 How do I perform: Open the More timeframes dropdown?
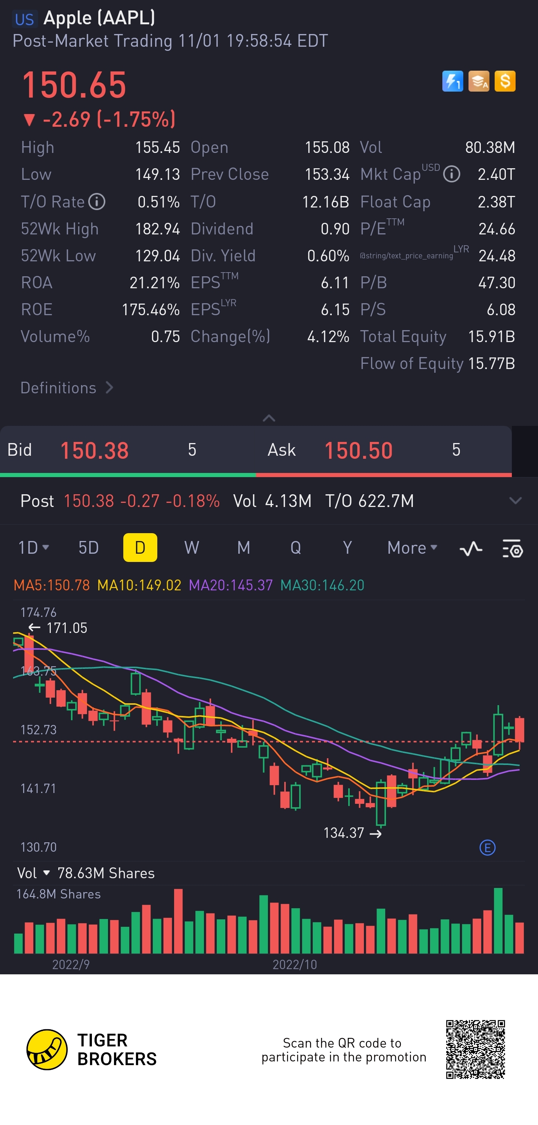pyautogui.click(x=412, y=548)
